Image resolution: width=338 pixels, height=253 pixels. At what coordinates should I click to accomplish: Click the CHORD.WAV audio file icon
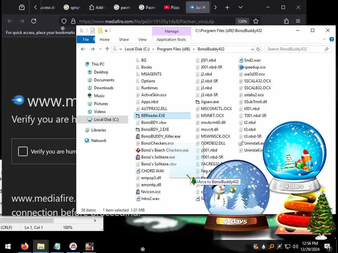point(138,171)
